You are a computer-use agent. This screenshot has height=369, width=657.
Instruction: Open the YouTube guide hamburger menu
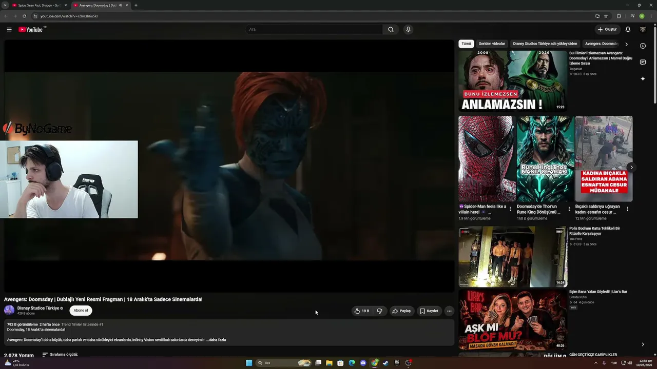(9, 30)
